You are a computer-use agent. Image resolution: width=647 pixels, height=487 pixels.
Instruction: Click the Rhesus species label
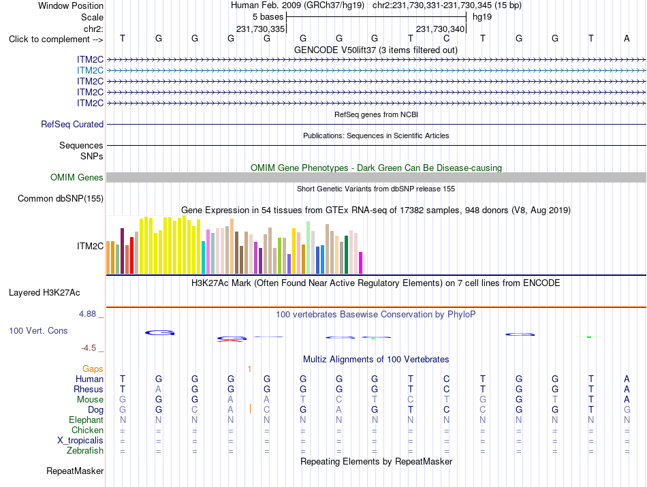tap(89, 389)
